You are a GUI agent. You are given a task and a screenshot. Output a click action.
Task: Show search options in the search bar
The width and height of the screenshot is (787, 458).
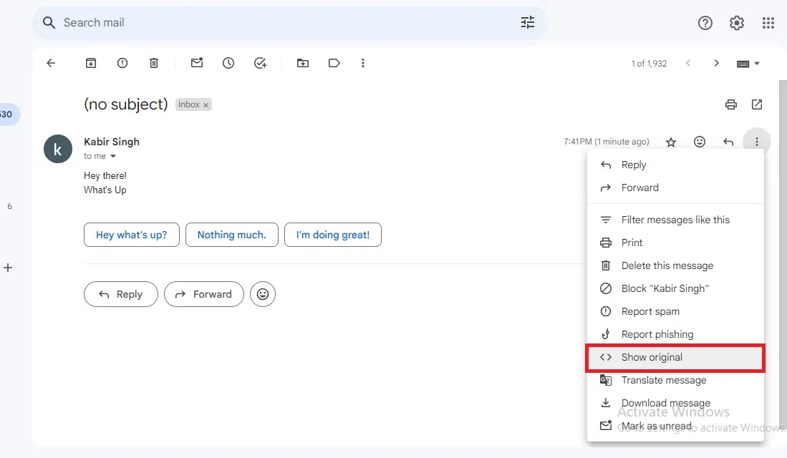coord(528,23)
